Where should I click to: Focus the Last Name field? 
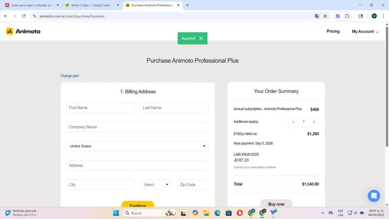[x=174, y=108]
